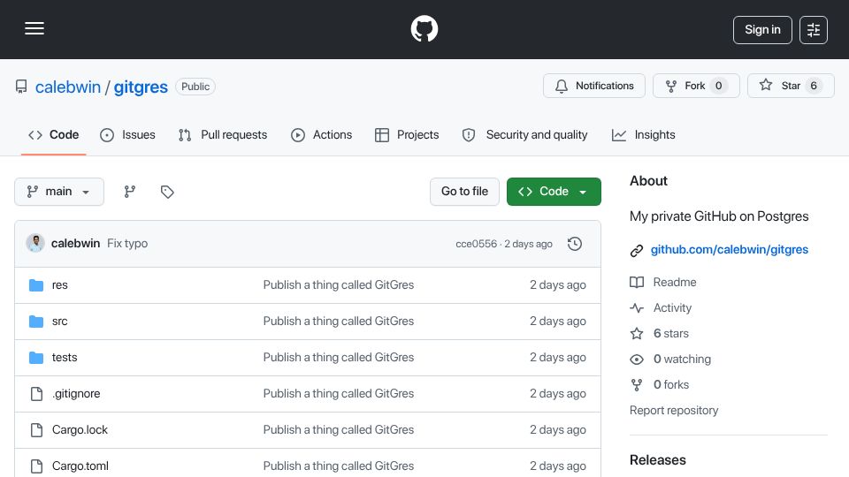Open Security and quality tab
This screenshot has width=849, height=477.
tap(524, 134)
